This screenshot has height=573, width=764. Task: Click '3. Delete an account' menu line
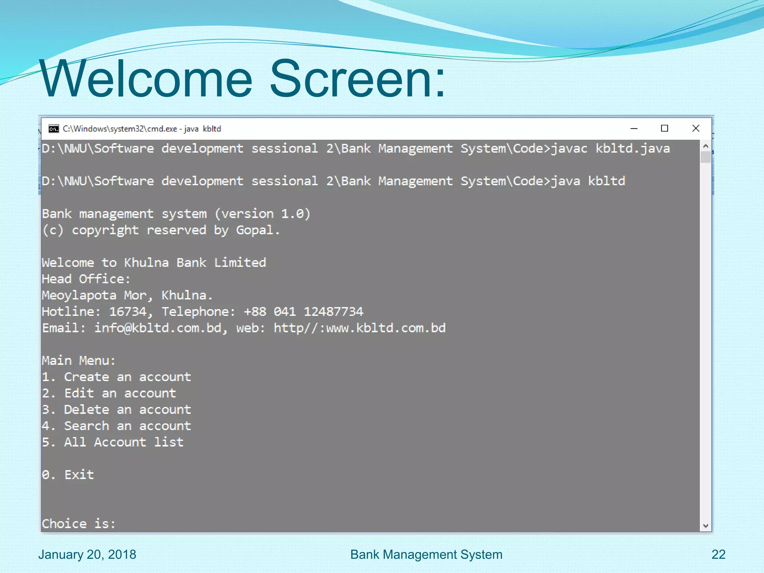click(x=116, y=410)
